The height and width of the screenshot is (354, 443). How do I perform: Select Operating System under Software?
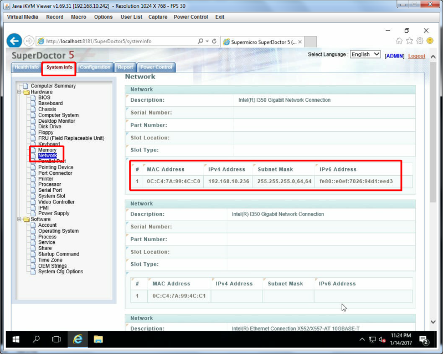[x=58, y=231]
